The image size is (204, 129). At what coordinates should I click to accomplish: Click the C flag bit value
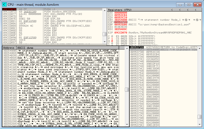(x=112, y=36)
